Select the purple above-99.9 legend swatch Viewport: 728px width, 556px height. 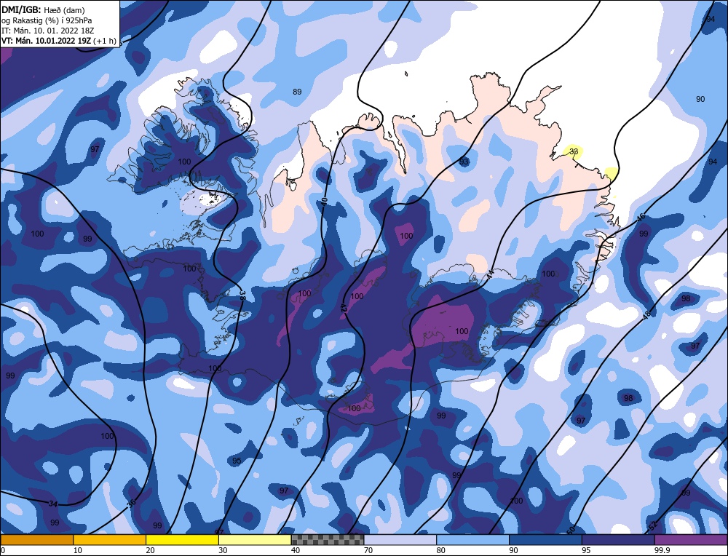[x=691, y=540]
